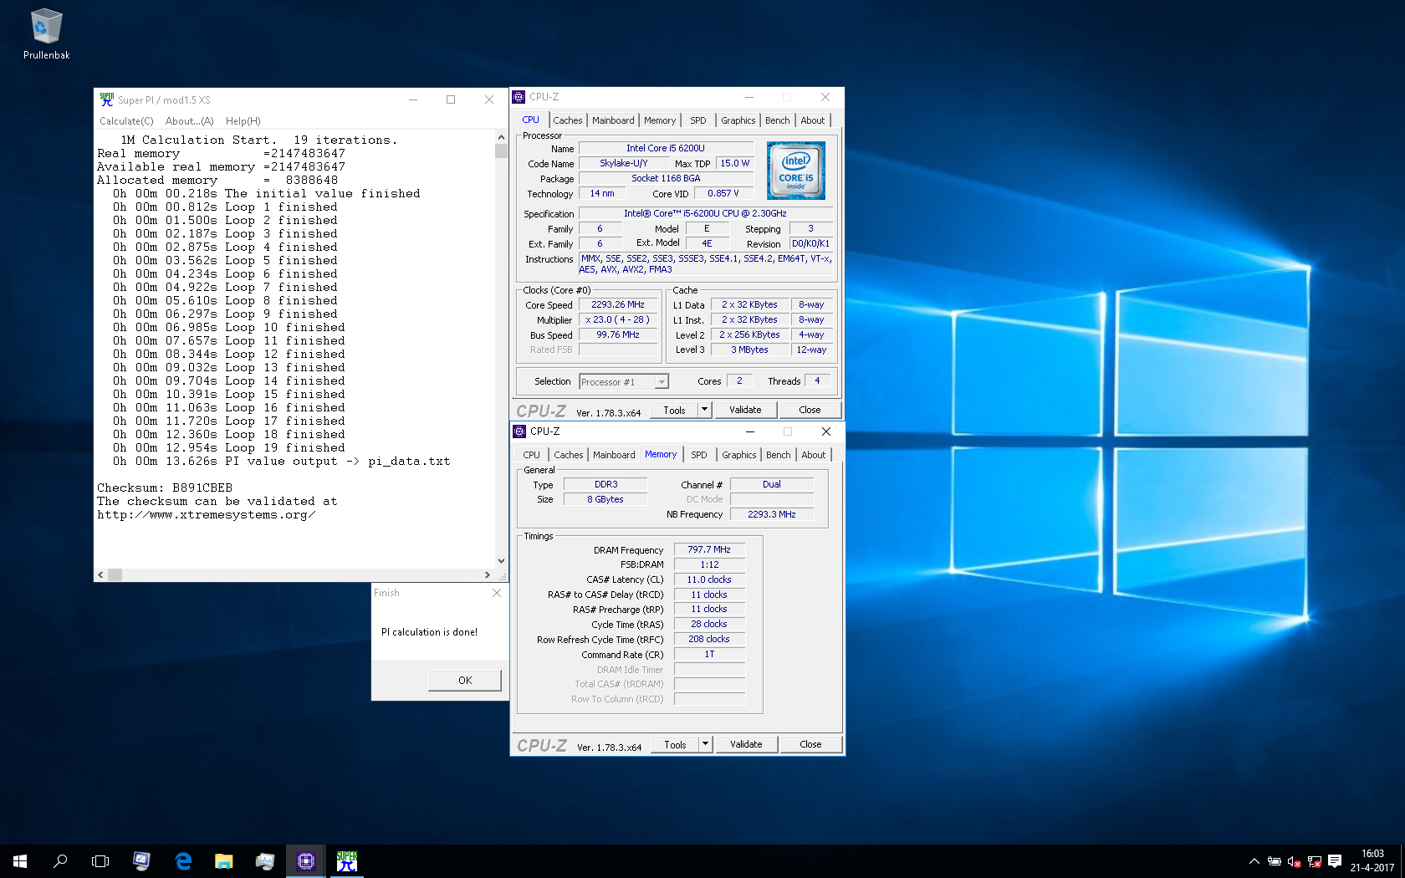This screenshot has width=1405, height=878.
Task: Minimize the bottom CPU-Z window
Action: pos(750,431)
